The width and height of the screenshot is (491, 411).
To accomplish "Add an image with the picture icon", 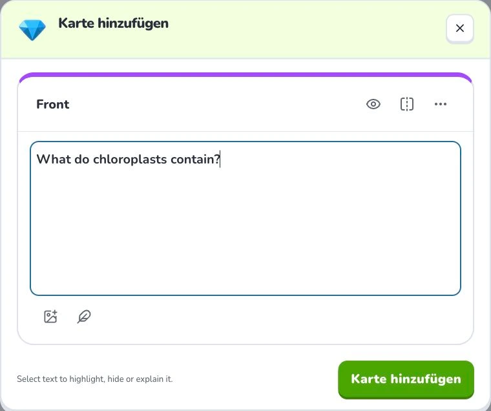I will (x=50, y=317).
